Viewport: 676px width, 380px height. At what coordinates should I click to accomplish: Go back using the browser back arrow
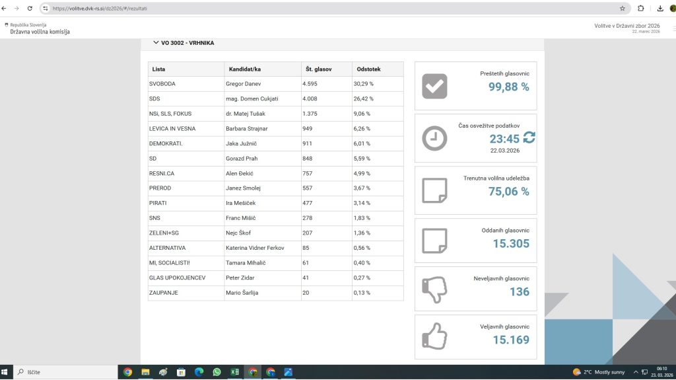(5, 9)
